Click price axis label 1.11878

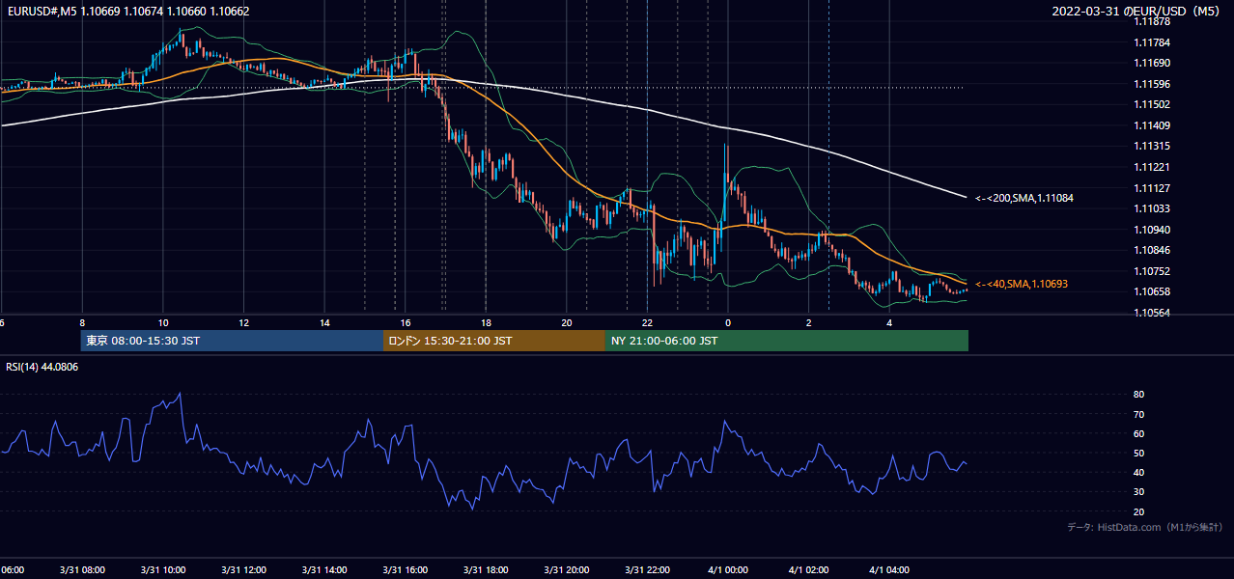tap(1151, 21)
